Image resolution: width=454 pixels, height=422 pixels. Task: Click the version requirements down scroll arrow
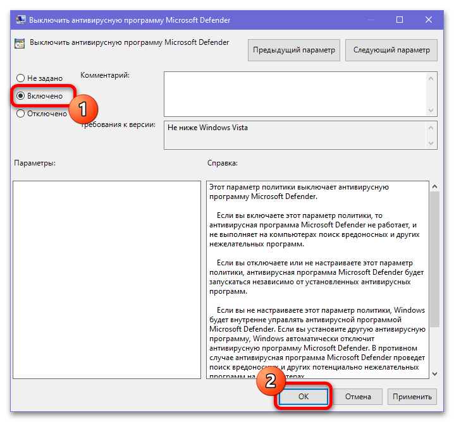pyautogui.click(x=431, y=143)
